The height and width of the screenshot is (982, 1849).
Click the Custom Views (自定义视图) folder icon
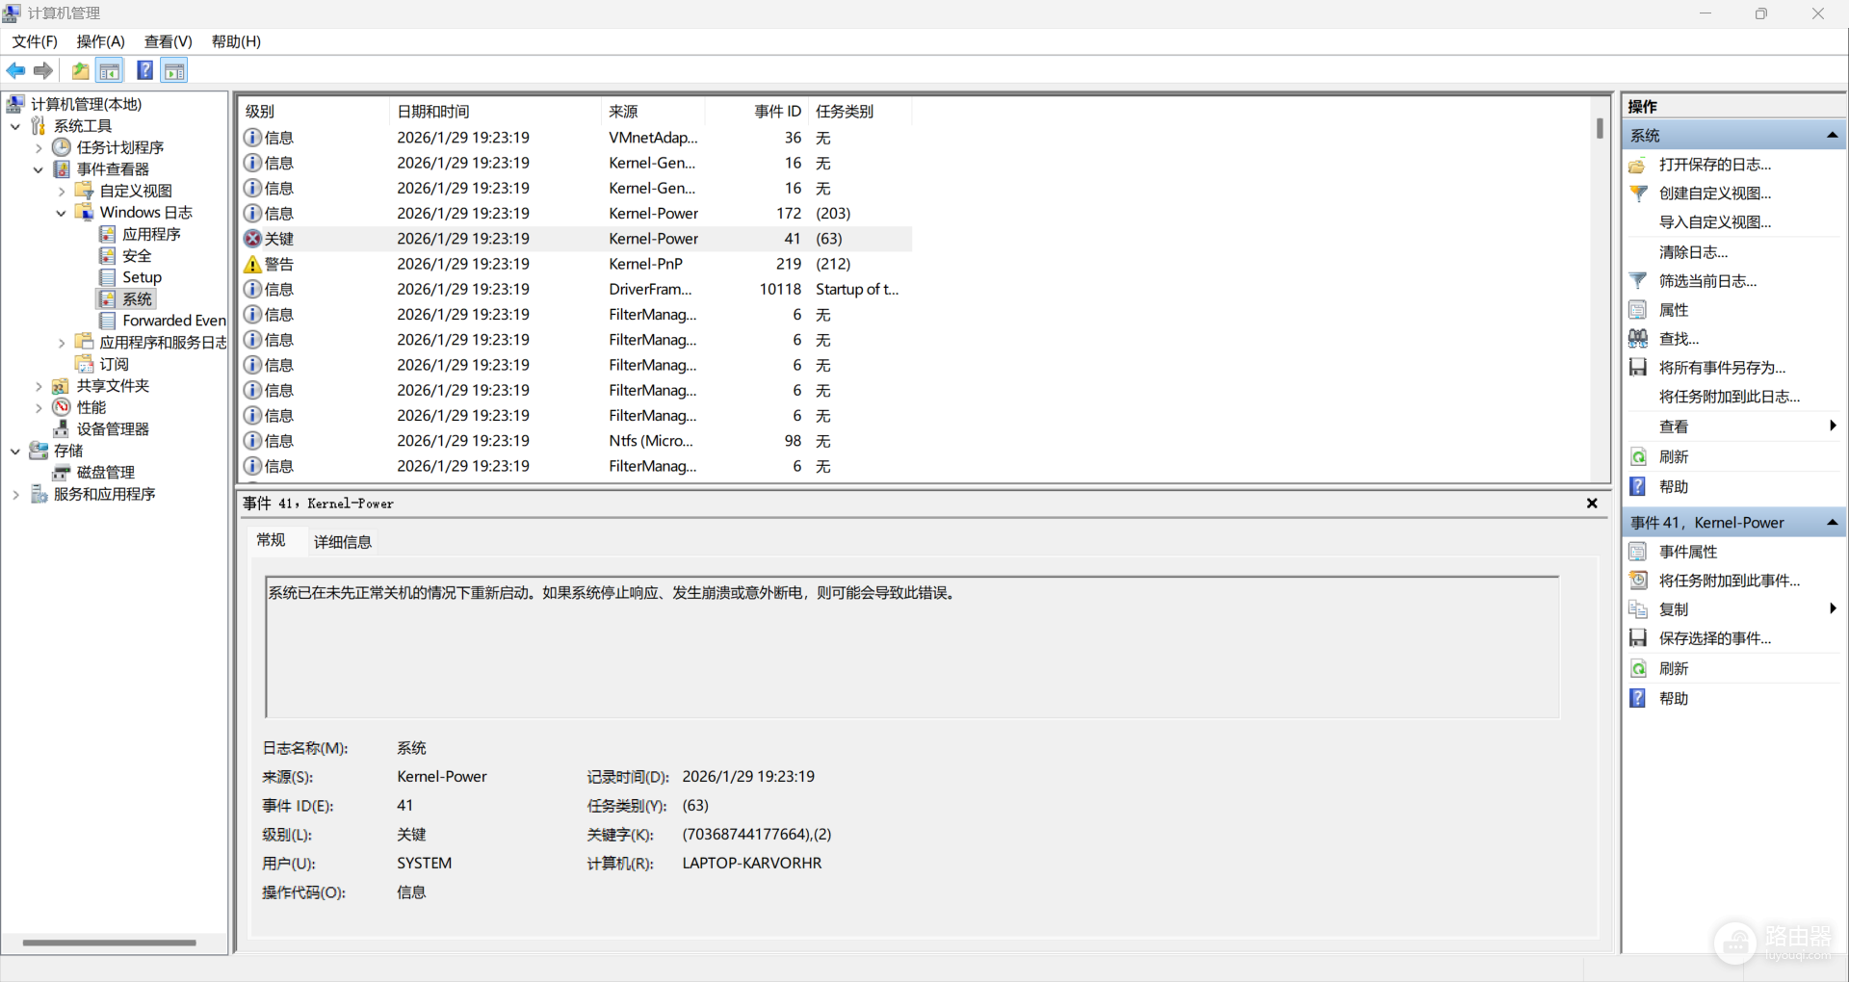pyautogui.click(x=85, y=191)
